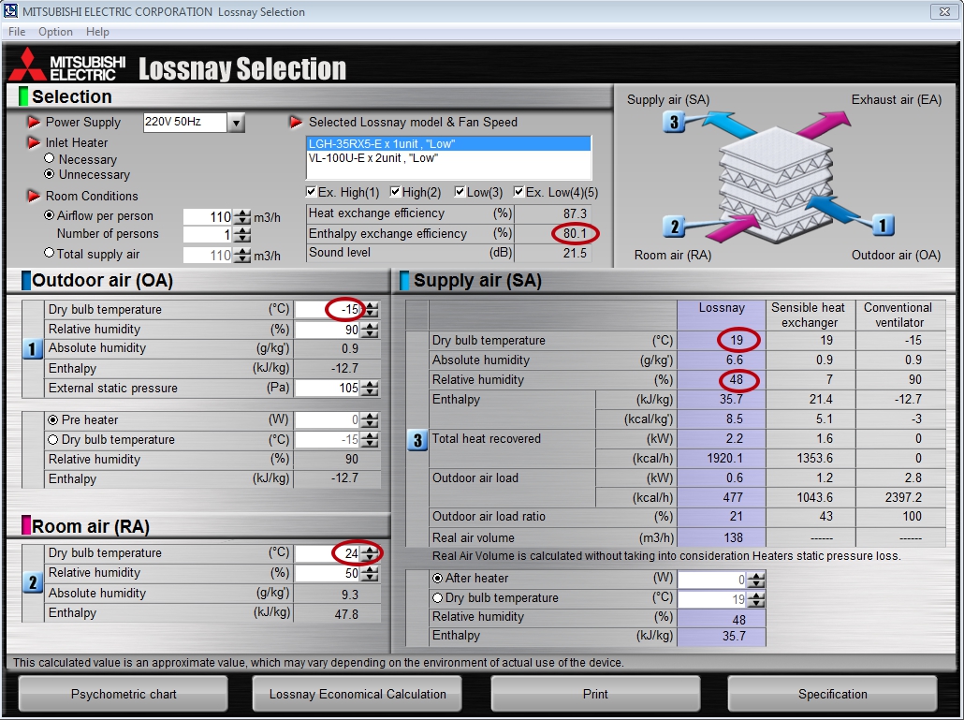
Task: Toggle the High(2) fan speed checkbox
Action: pos(395,192)
